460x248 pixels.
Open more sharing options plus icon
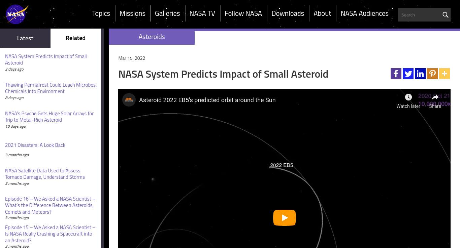pos(445,74)
